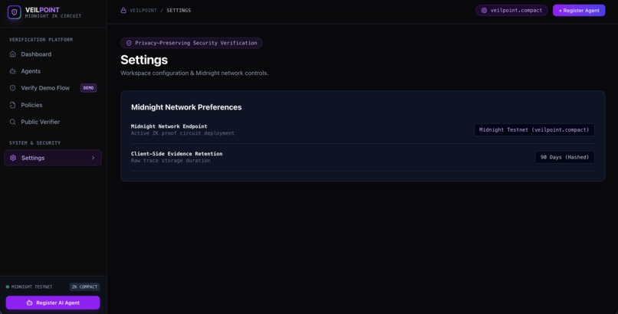Screen dimensions: 618x314
Task: Click the robot icon in Register AI Agent
Action: point(29,303)
